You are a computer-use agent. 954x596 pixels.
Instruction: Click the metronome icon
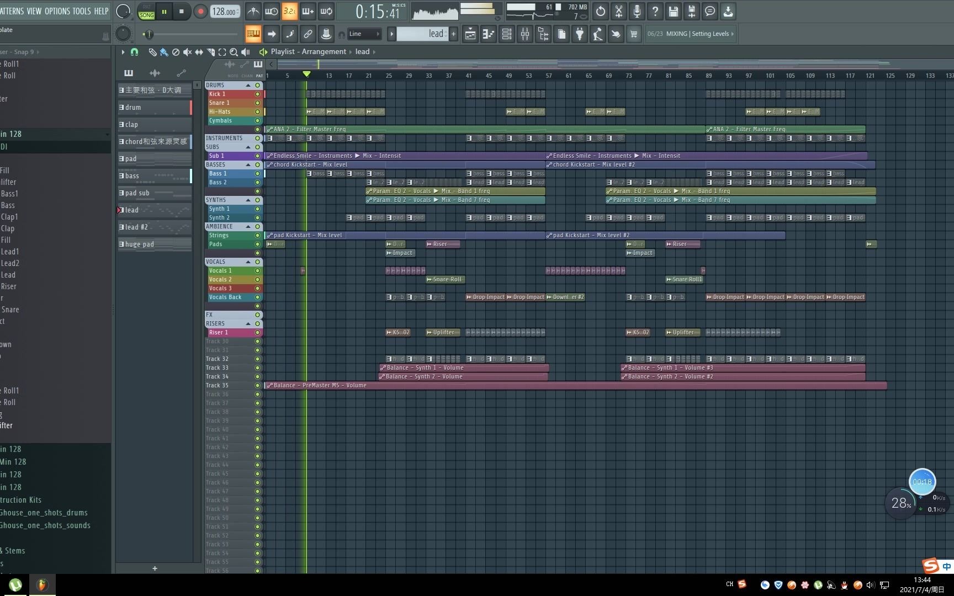[x=253, y=11]
